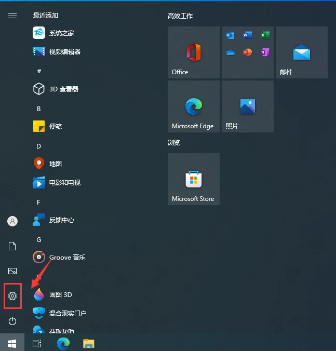Launch Edge from the taskbar

click(x=63, y=343)
